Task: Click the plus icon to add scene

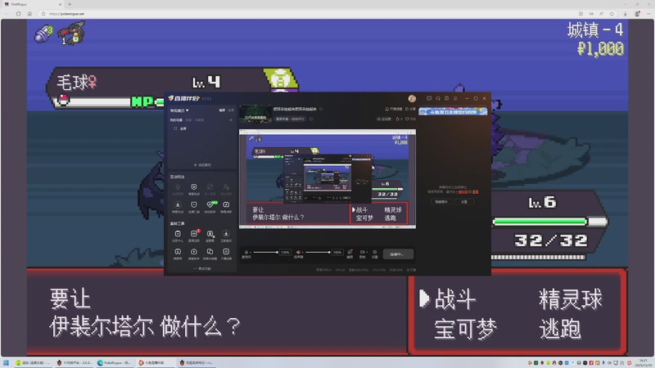Action: tap(231, 120)
